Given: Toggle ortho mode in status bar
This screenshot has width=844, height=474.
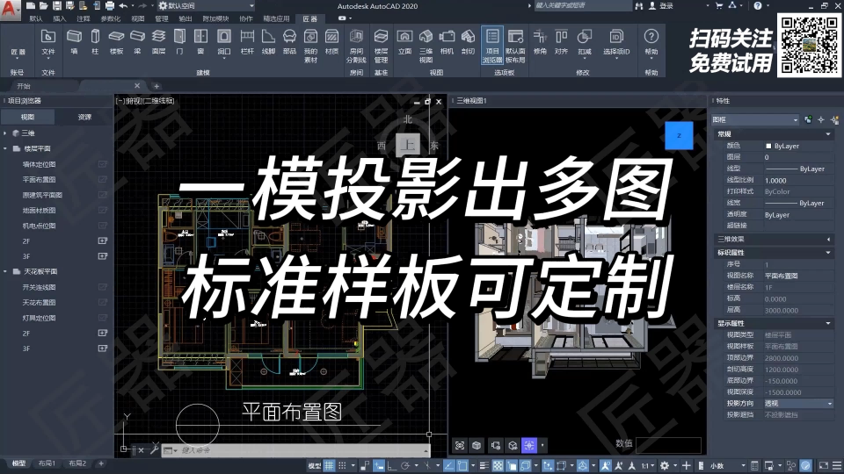Looking at the screenshot, I should coord(392,465).
